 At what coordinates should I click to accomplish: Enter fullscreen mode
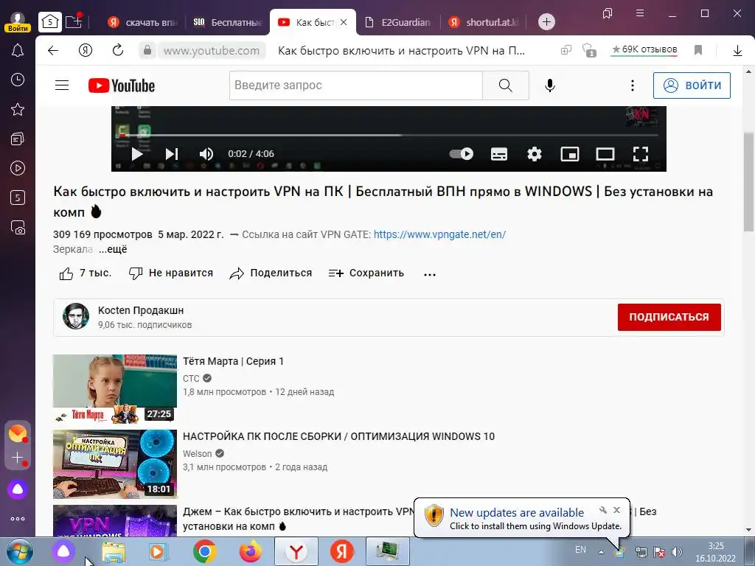point(641,154)
